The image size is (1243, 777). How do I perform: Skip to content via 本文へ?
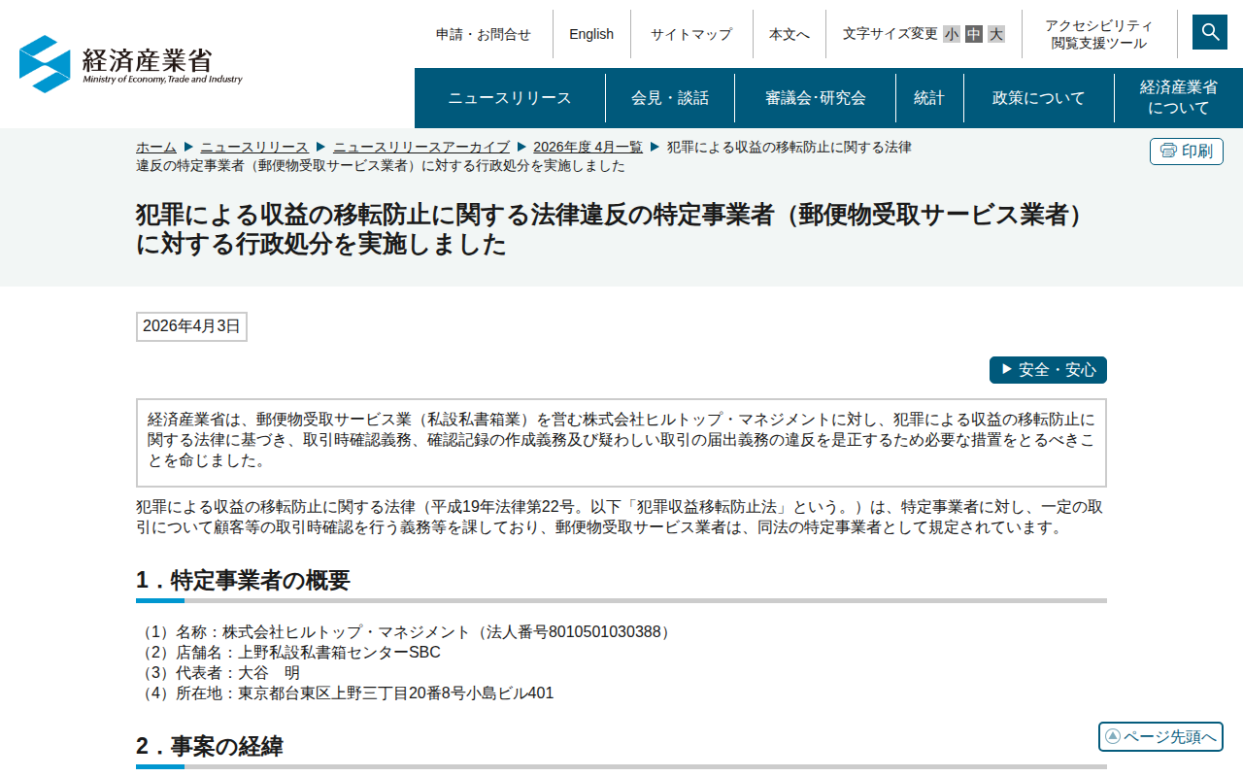(789, 34)
